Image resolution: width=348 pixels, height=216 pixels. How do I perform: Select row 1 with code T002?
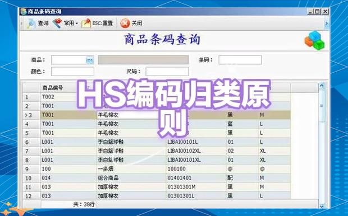pyautogui.click(x=48, y=97)
